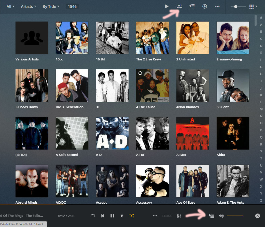Mute the volume speaker icon
The height and width of the screenshot is (227, 265).
[221, 216]
